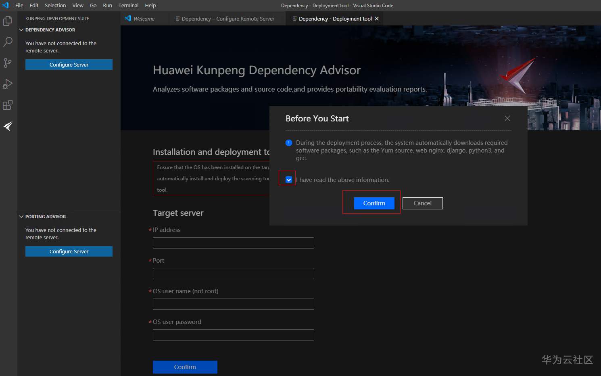Click the 'Target server' heading
This screenshot has height=376, width=601.
(x=178, y=213)
